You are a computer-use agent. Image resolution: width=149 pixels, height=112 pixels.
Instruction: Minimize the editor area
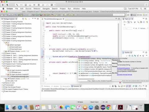(x=116, y=19)
